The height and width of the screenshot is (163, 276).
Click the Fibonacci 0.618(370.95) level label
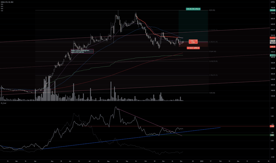tap(213, 61)
